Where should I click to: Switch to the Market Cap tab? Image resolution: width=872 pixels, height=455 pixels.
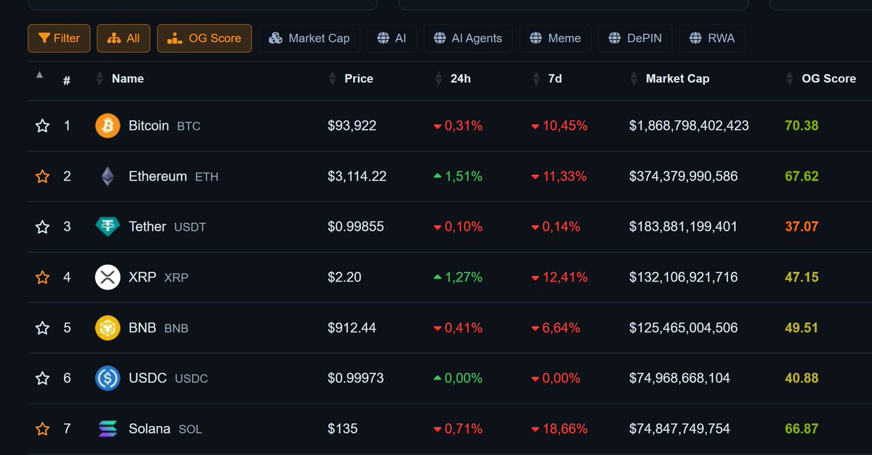coord(309,38)
